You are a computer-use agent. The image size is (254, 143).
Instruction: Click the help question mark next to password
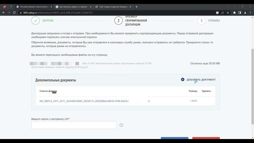pyautogui.click(x=121, y=125)
